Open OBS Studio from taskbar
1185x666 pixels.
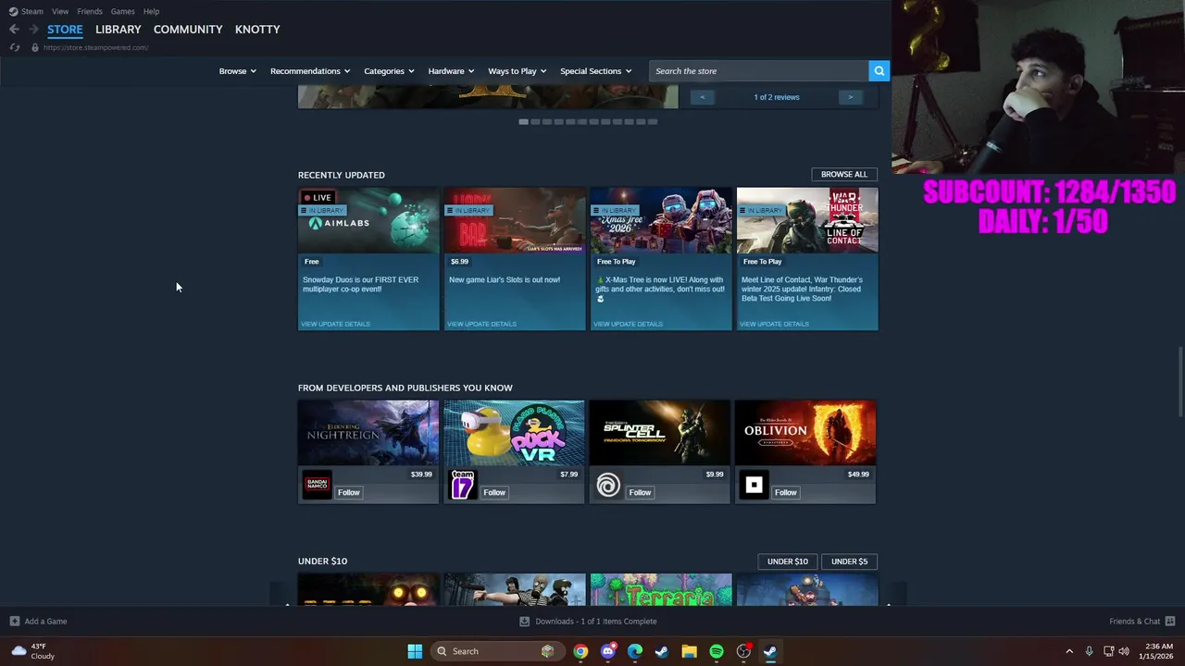(743, 651)
